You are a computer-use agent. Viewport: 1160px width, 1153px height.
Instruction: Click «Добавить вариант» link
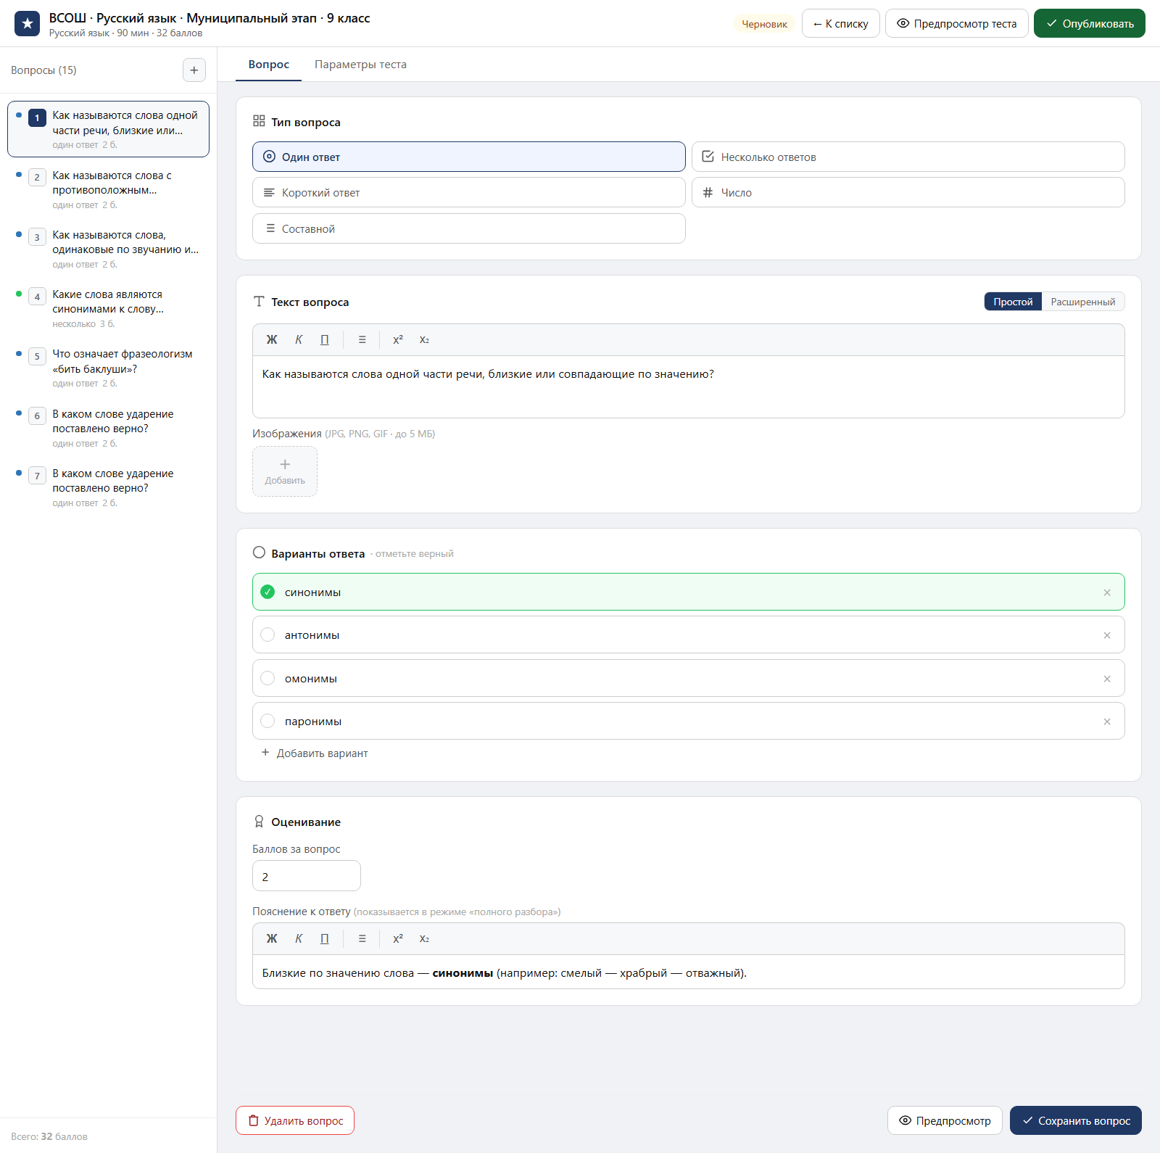click(315, 753)
